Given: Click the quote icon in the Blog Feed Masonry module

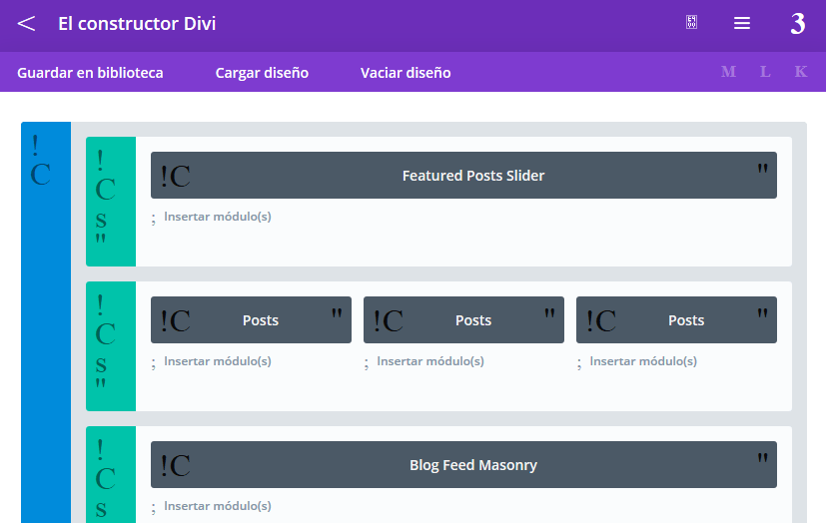Looking at the screenshot, I should [x=762, y=458].
